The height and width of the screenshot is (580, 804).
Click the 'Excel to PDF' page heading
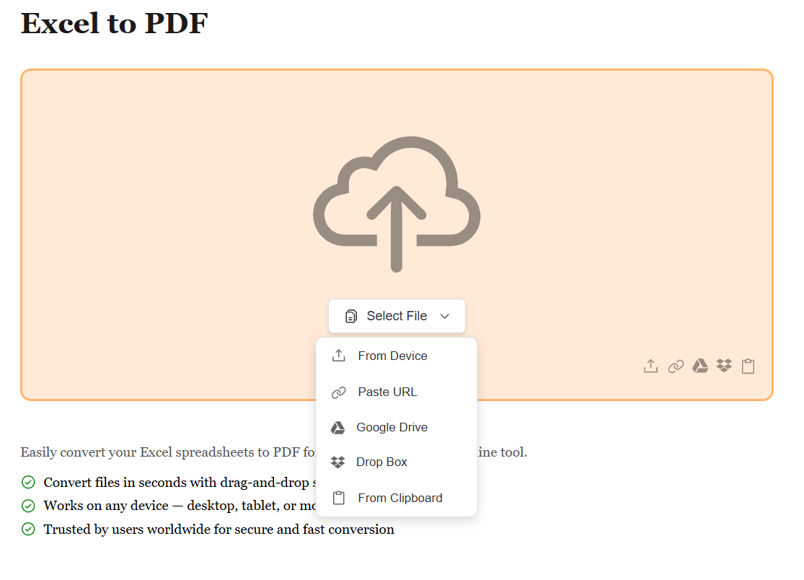[114, 23]
